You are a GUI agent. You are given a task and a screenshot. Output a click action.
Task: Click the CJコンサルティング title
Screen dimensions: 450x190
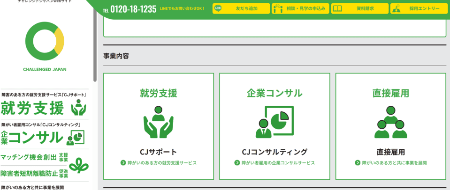(275, 152)
